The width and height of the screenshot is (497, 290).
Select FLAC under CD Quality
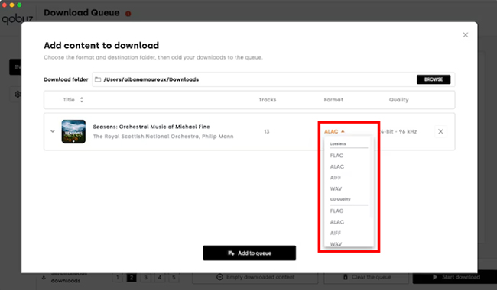tap(336, 211)
